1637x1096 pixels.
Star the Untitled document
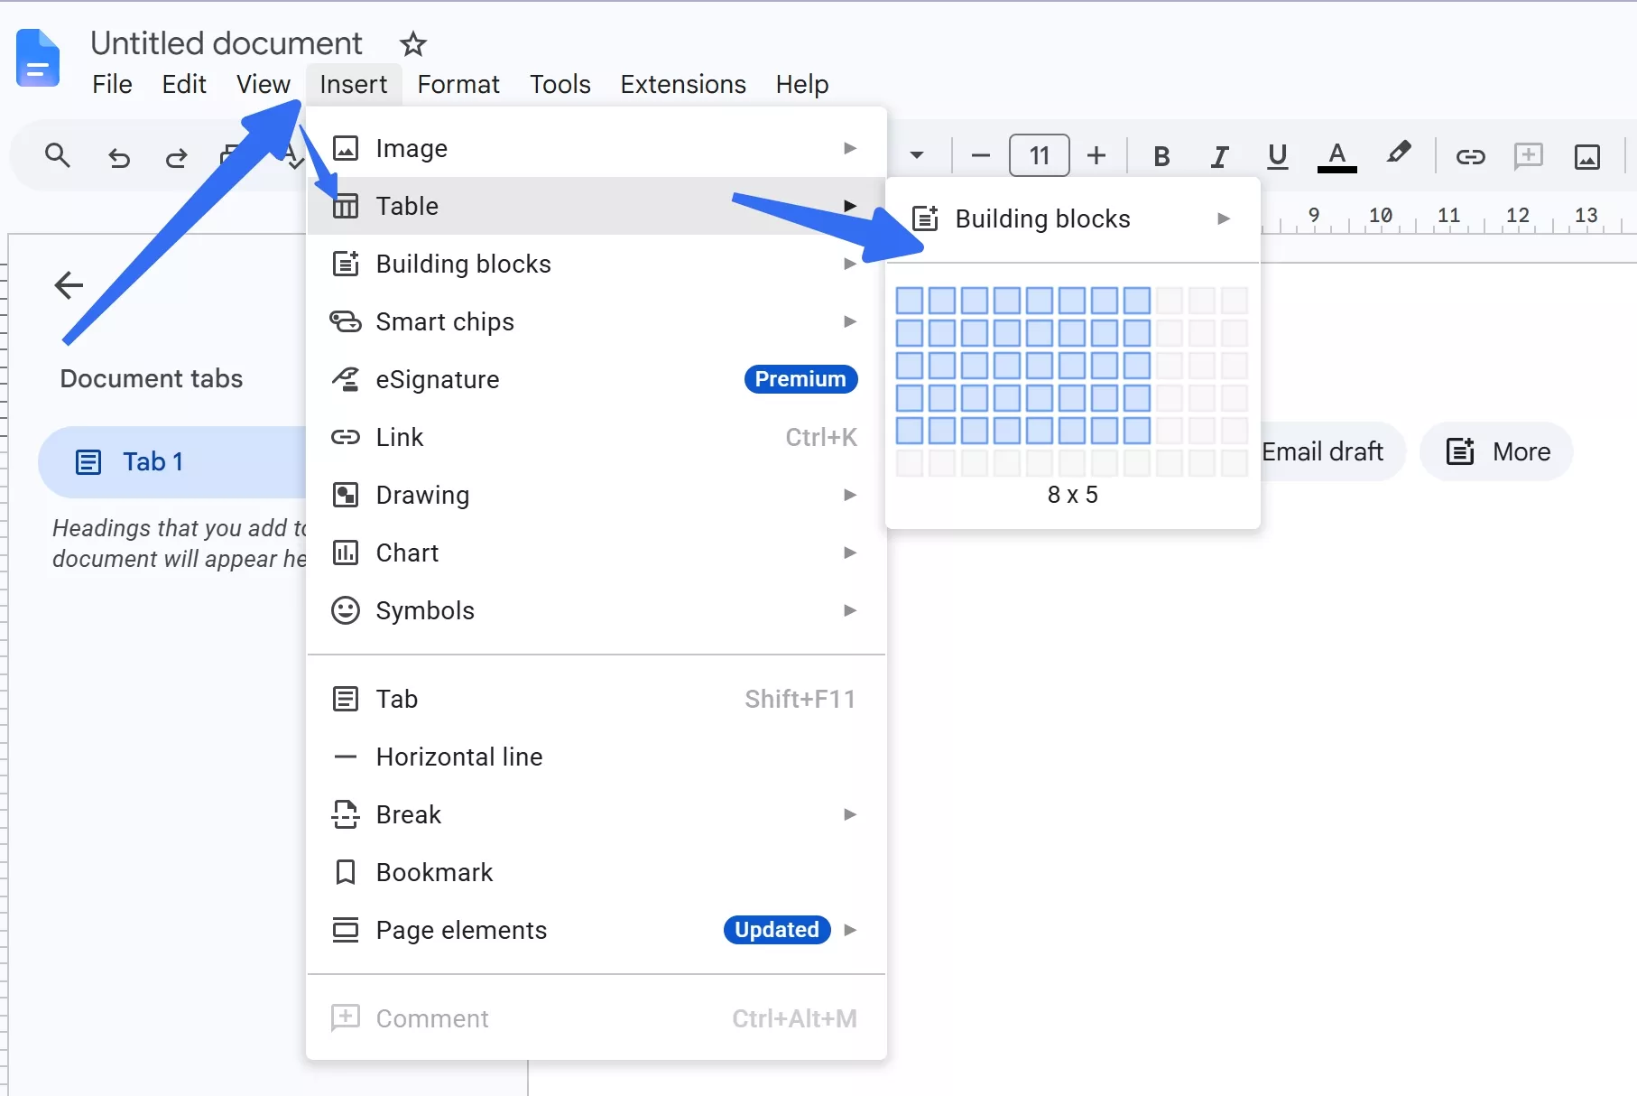pos(412,43)
